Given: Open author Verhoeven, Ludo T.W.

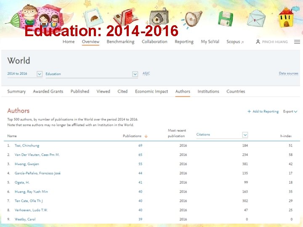Looking at the screenshot, I should pos(31,210).
